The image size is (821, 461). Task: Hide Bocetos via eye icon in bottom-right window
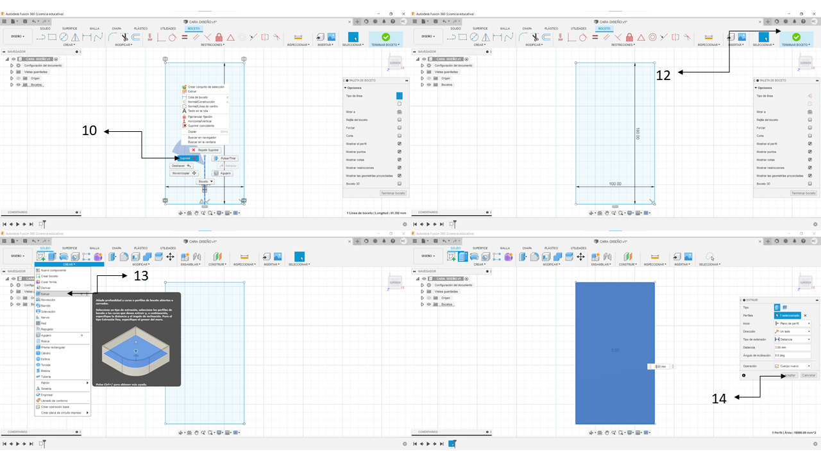click(x=428, y=304)
